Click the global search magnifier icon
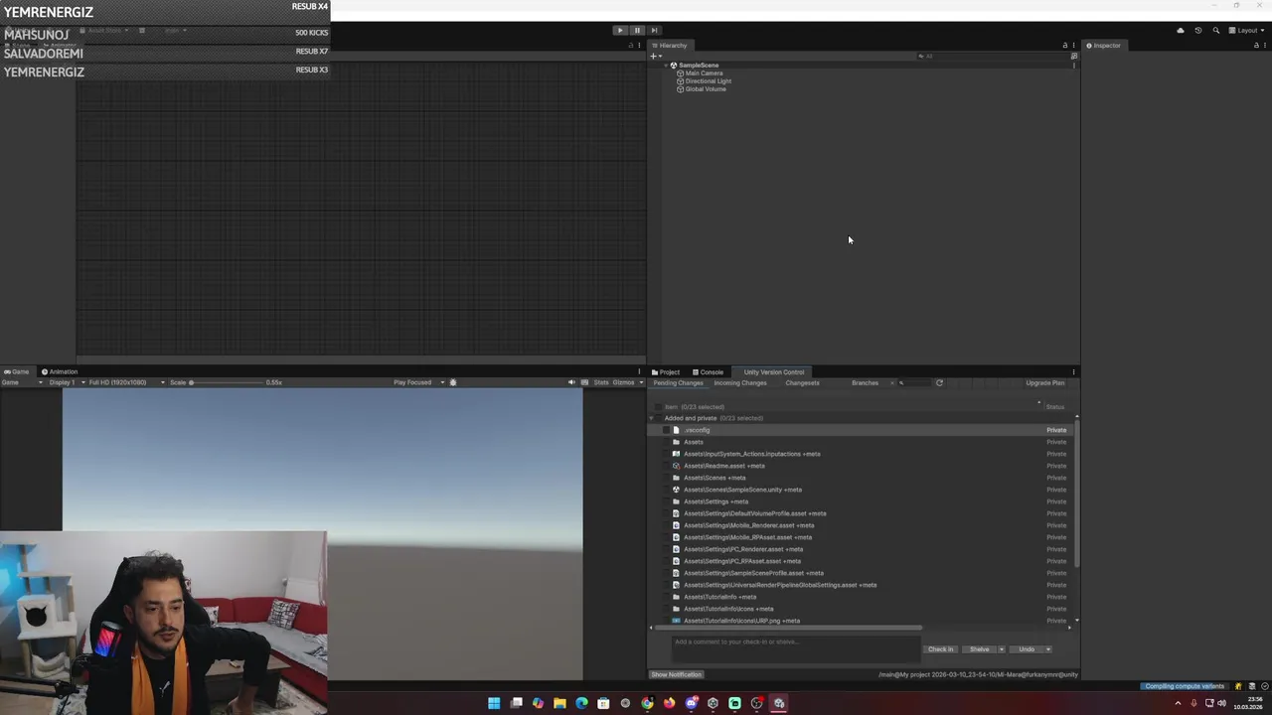 (1215, 31)
